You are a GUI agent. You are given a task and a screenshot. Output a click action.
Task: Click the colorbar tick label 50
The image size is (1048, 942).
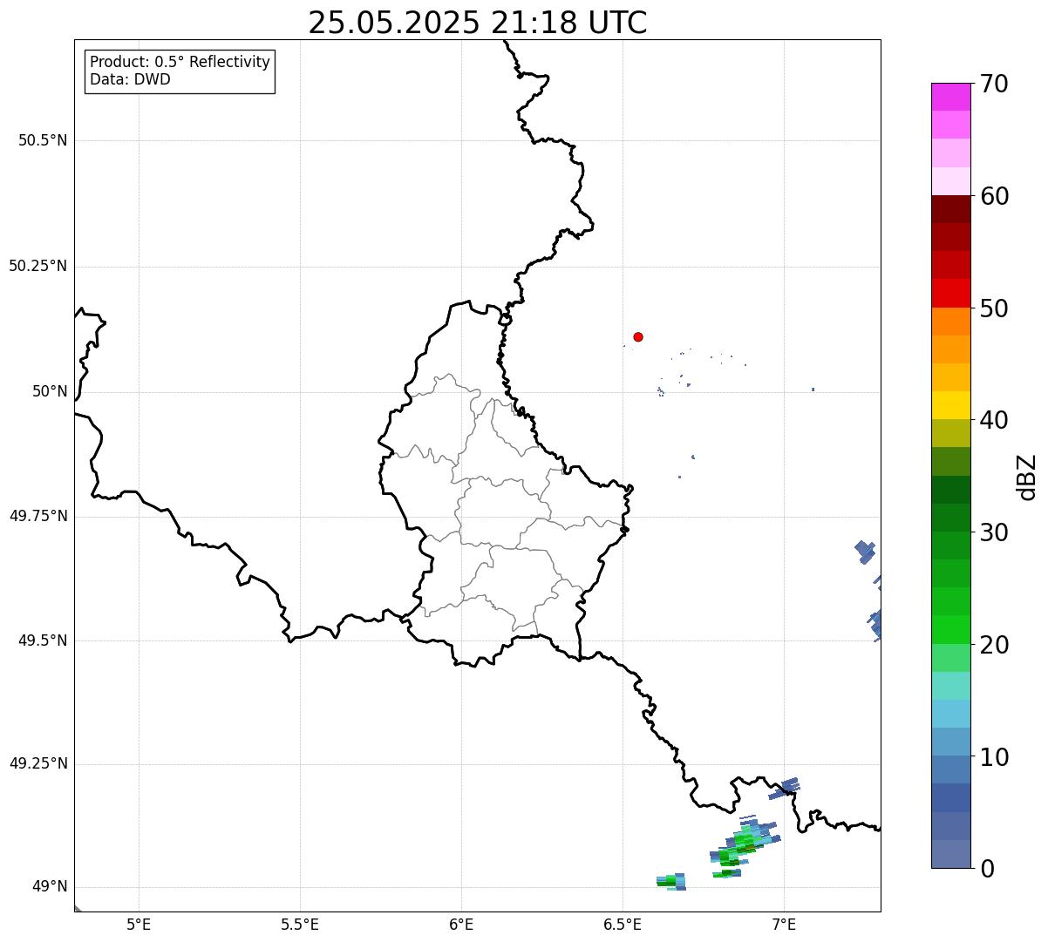click(994, 308)
